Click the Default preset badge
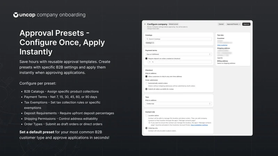This screenshot has width=278, height=156. pos(173,24)
